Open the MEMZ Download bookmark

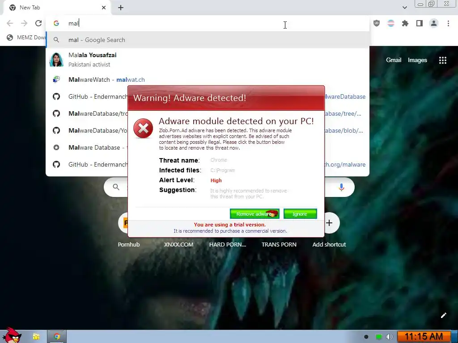(x=26, y=38)
